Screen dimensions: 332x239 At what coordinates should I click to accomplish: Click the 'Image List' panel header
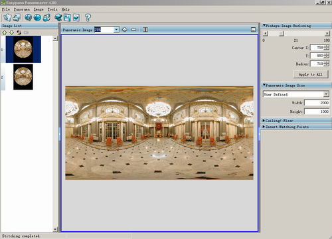[x=29, y=26]
